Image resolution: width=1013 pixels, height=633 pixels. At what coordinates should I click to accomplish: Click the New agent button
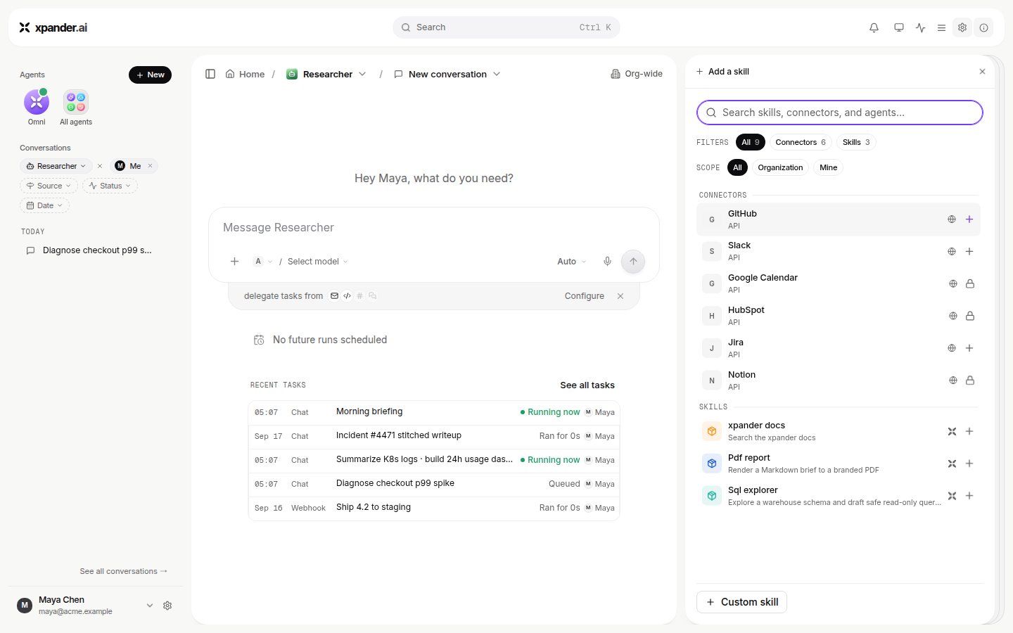(150, 75)
